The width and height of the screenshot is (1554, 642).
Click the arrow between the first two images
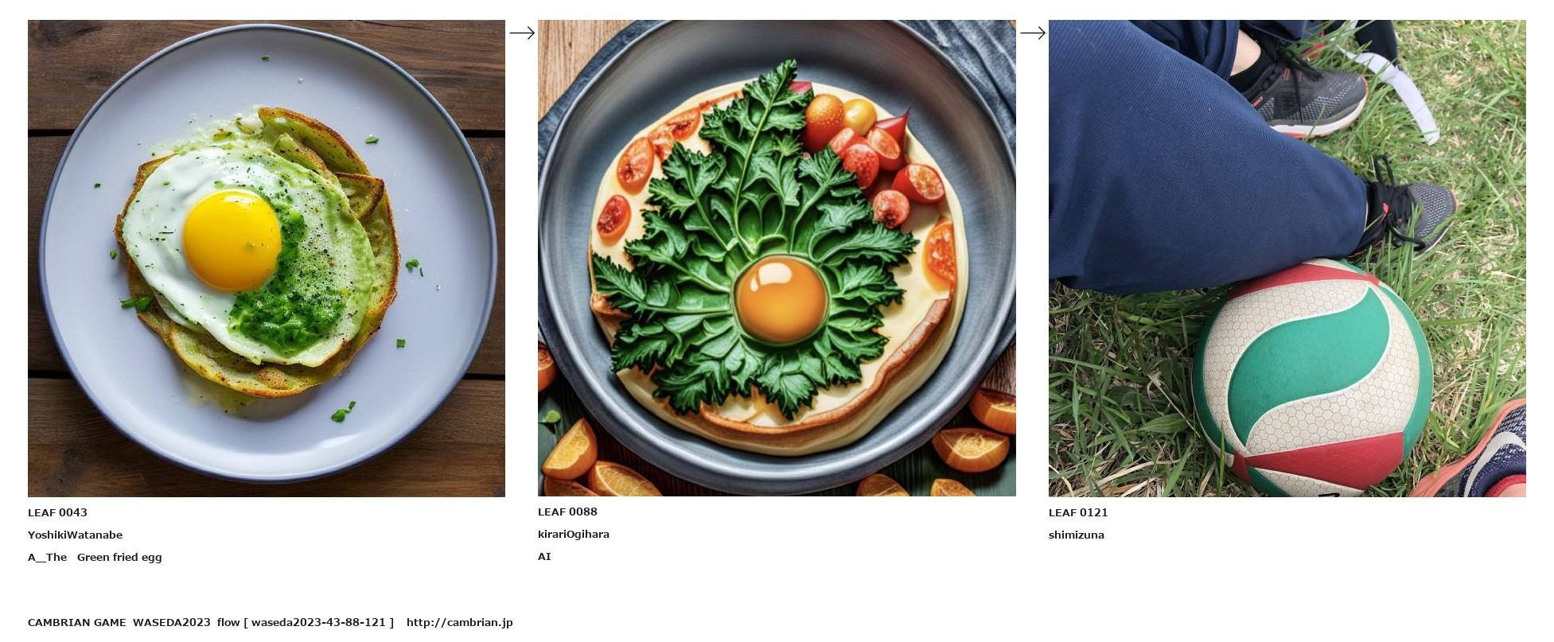tap(521, 33)
